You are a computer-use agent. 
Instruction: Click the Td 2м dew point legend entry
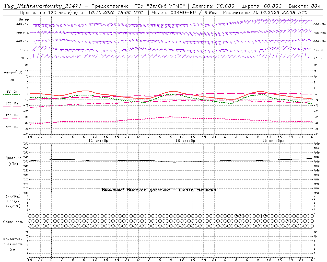click(x=12, y=92)
